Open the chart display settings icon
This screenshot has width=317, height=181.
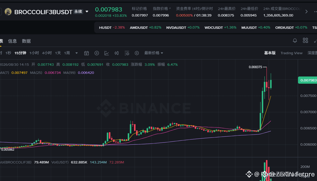[x=127, y=53]
